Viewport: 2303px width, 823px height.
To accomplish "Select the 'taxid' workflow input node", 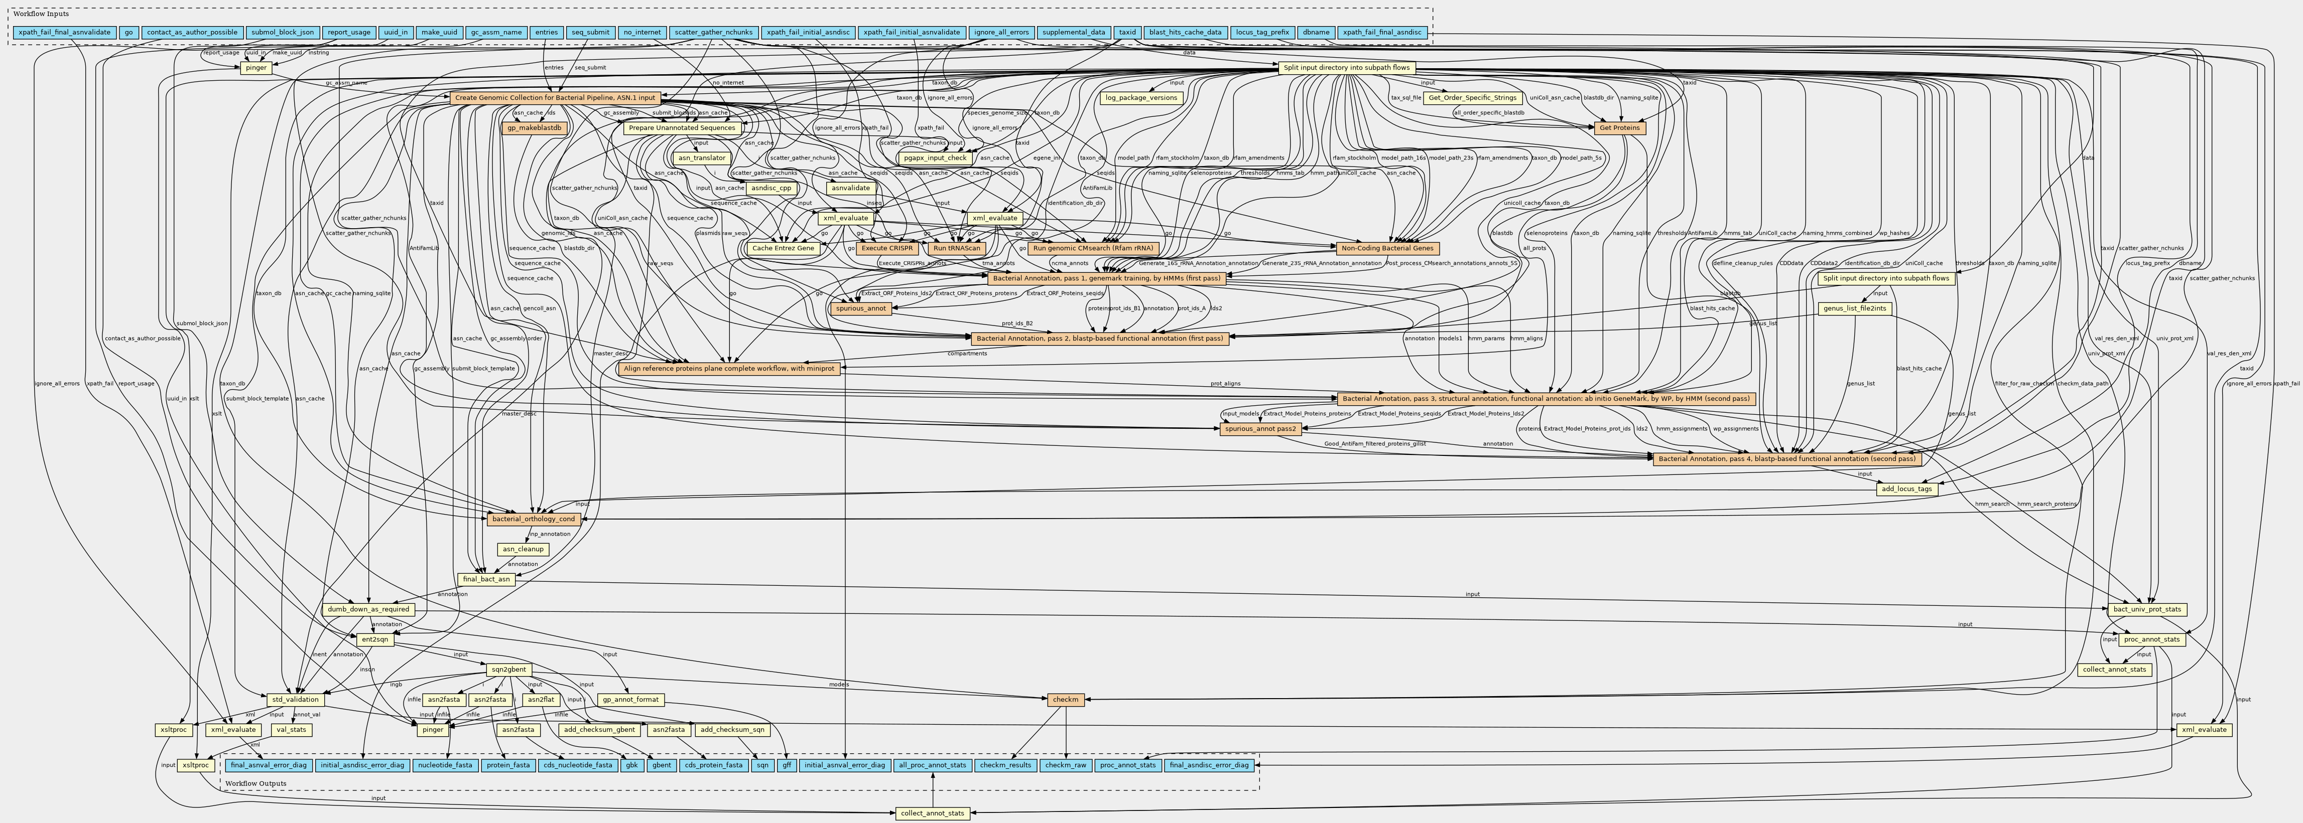I will pyautogui.click(x=1126, y=32).
